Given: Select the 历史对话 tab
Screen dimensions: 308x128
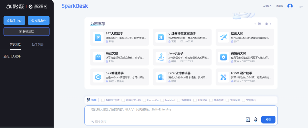Looking at the screenshot, I should [x=15, y=45].
